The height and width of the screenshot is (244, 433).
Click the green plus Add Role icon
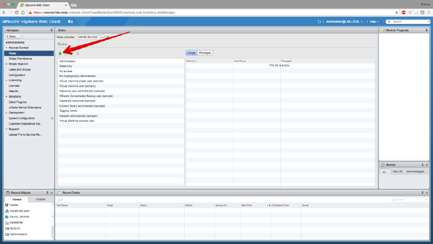(x=60, y=53)
